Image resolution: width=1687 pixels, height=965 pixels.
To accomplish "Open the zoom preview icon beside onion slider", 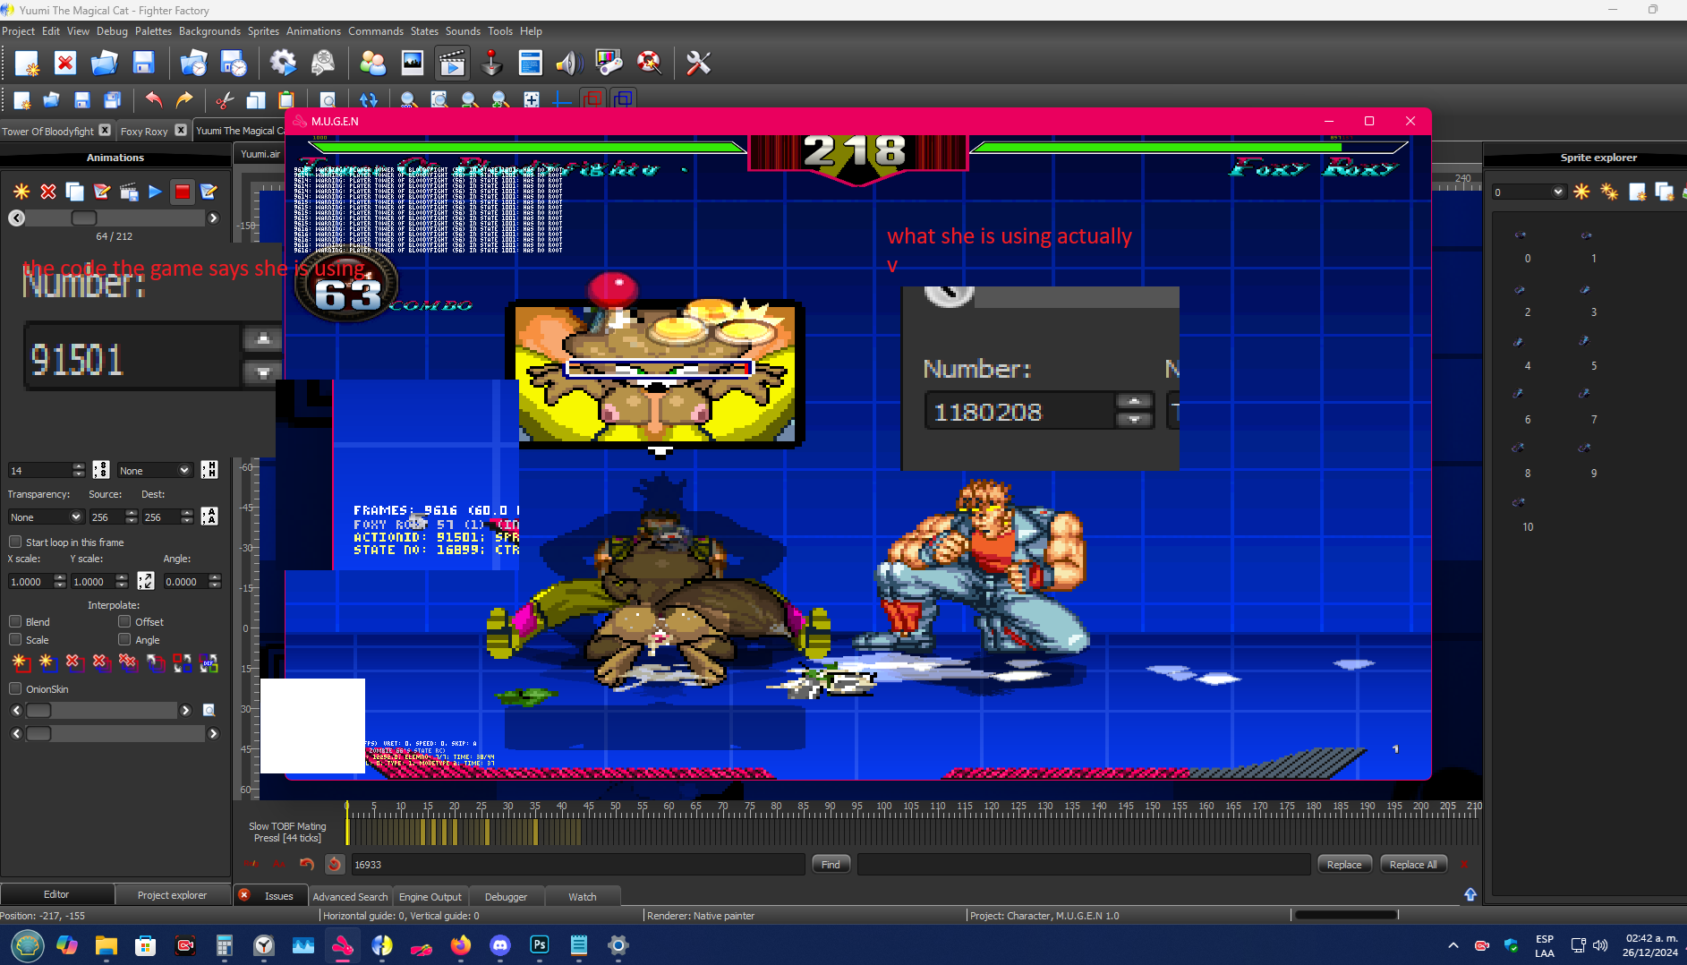I will click(209, 710).
